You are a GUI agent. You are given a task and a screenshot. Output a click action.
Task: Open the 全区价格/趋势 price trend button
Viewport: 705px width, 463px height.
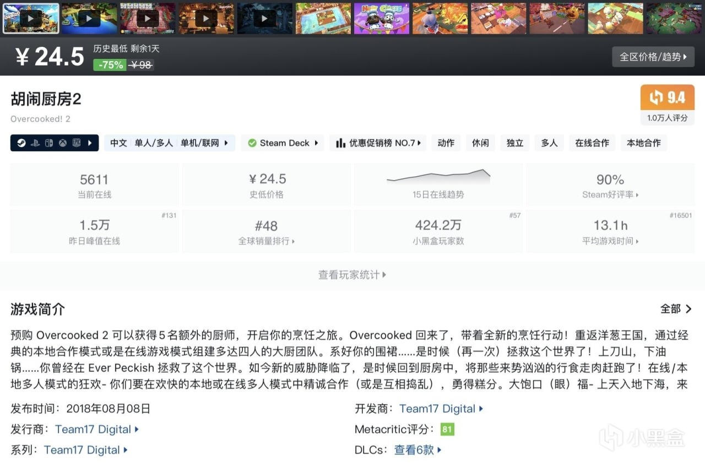coord(653,57)
